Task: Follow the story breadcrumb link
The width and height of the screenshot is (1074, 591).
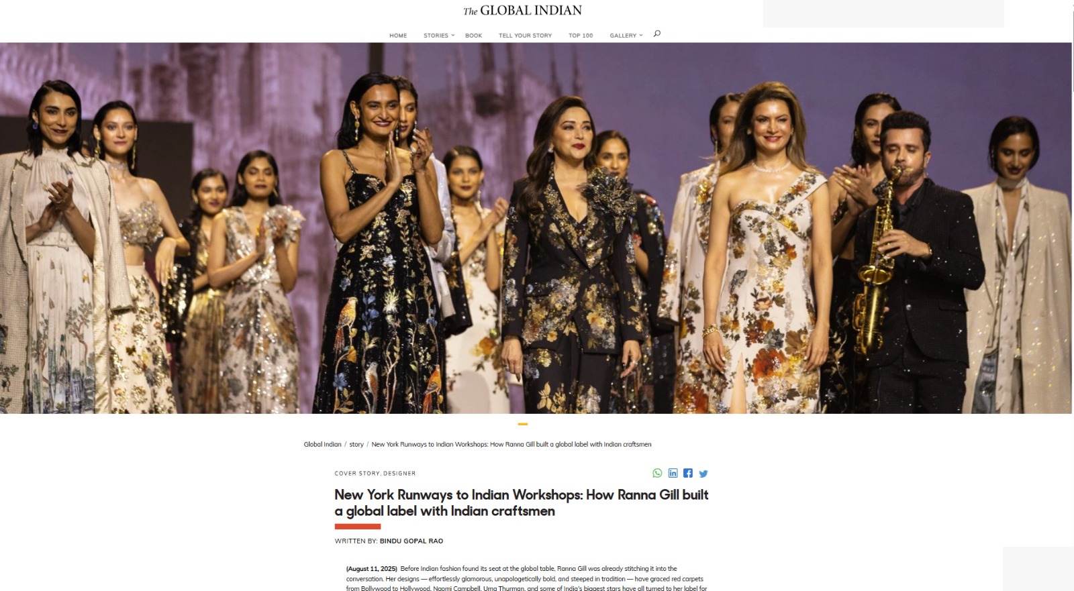Action: click(x=356, y=444)
